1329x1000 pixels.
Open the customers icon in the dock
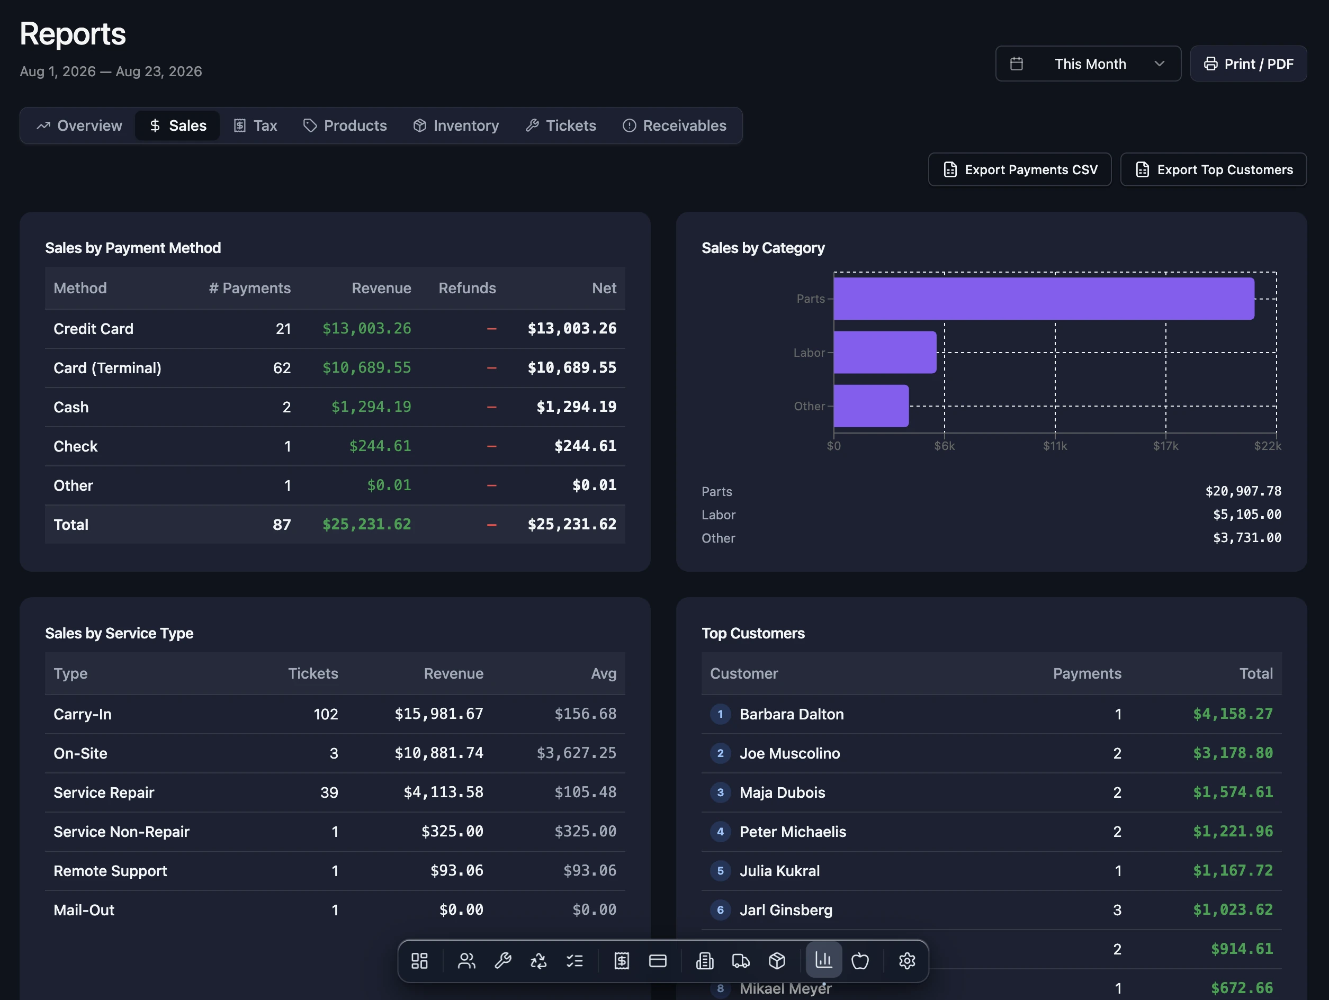point(467,961)
